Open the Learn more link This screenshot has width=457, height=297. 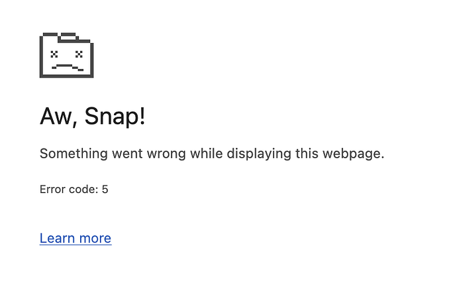click(76, 238)
